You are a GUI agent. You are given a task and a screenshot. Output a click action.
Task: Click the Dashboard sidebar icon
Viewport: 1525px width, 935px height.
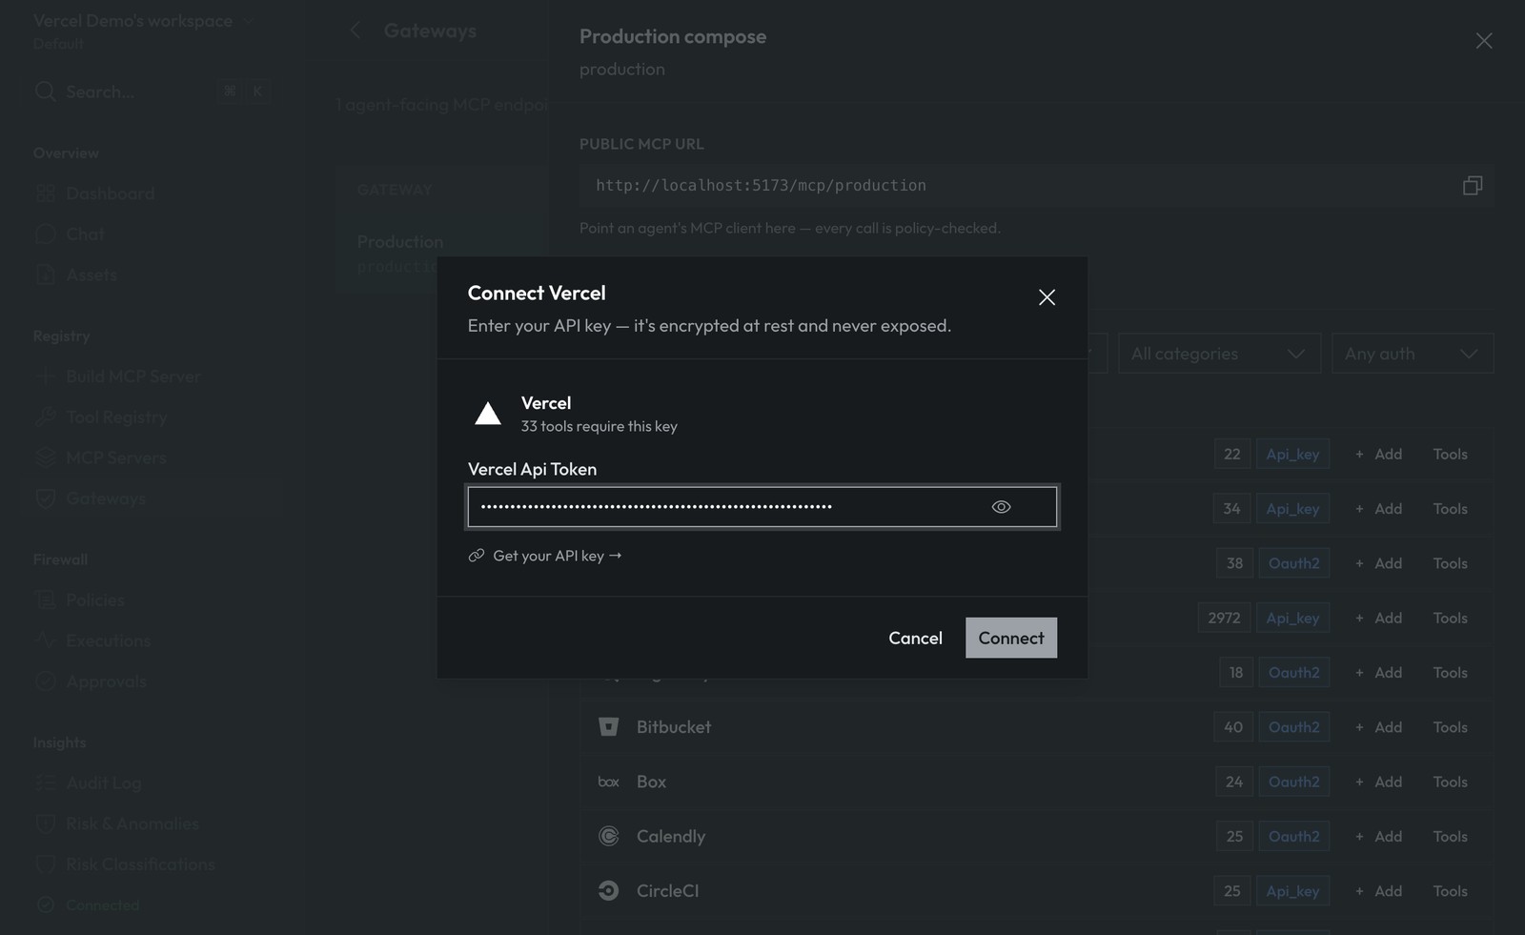pyautogui.click(x=46, y=193)
